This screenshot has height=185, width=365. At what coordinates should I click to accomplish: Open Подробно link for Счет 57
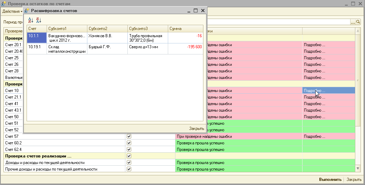pyautogui.click(x=314, y=136)
